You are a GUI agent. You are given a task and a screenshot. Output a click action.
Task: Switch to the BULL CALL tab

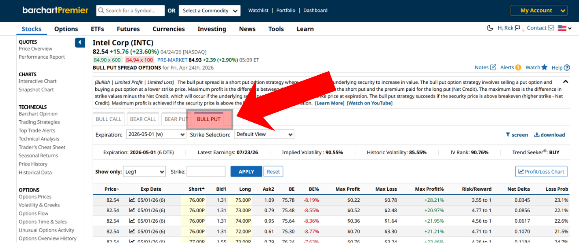point(108,119)
